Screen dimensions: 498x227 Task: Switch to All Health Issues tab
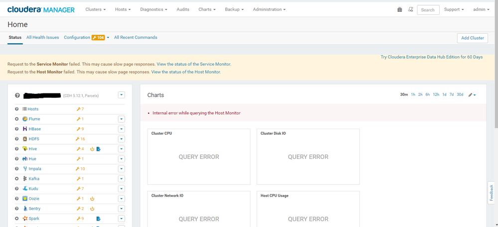pos(42,37)
